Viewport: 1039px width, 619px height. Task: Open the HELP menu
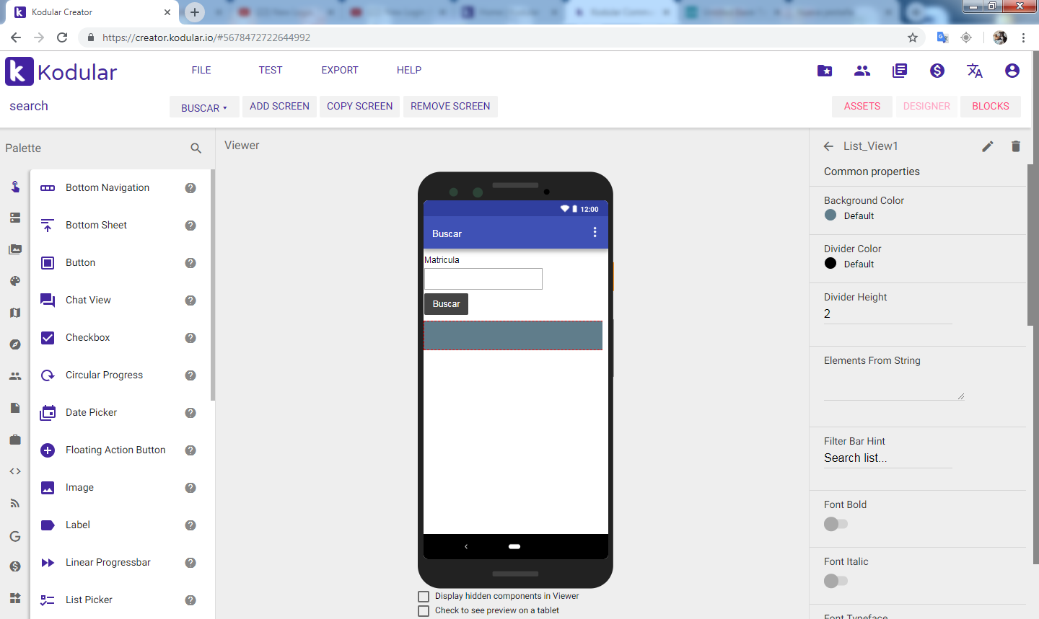click(x=409, y=70)
